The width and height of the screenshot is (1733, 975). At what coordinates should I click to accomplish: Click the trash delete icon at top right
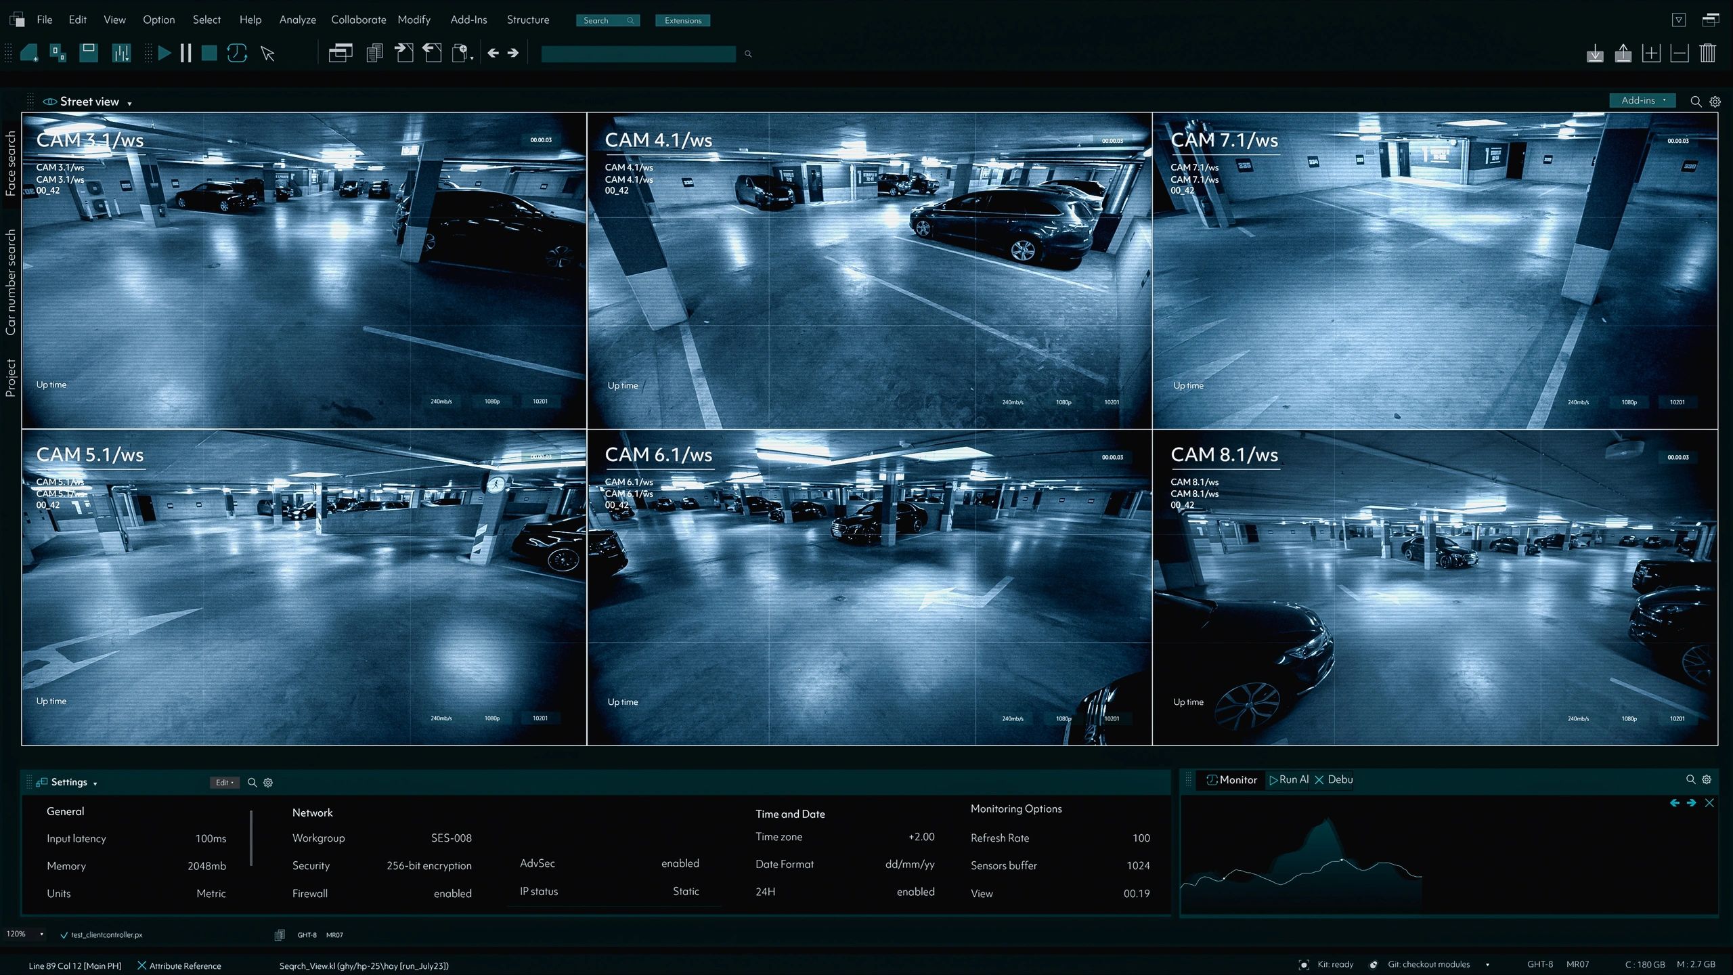click(x=1707, y=53)
